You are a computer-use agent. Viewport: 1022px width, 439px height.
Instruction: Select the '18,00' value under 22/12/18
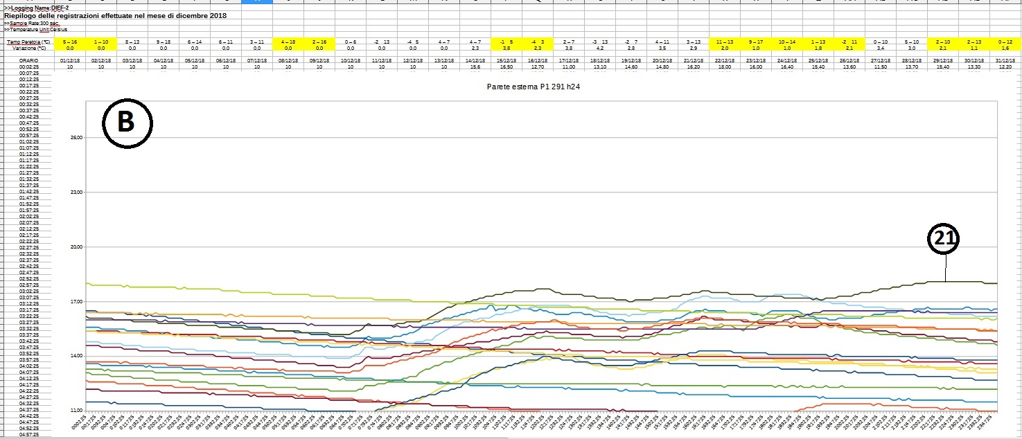(x=725, y=67)
